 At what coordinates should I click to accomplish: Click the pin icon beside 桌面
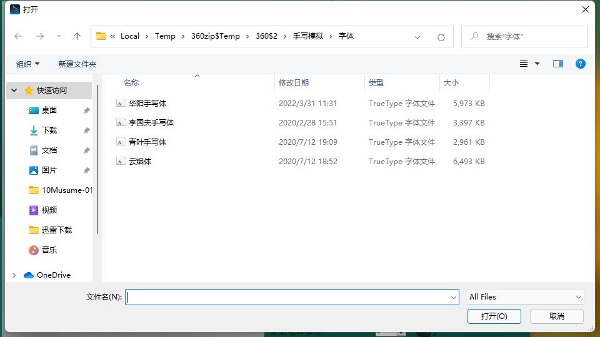86,110
